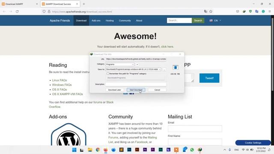Go forward in browser history
Viewport: 274px width, 154px height.
pos(11,12)
